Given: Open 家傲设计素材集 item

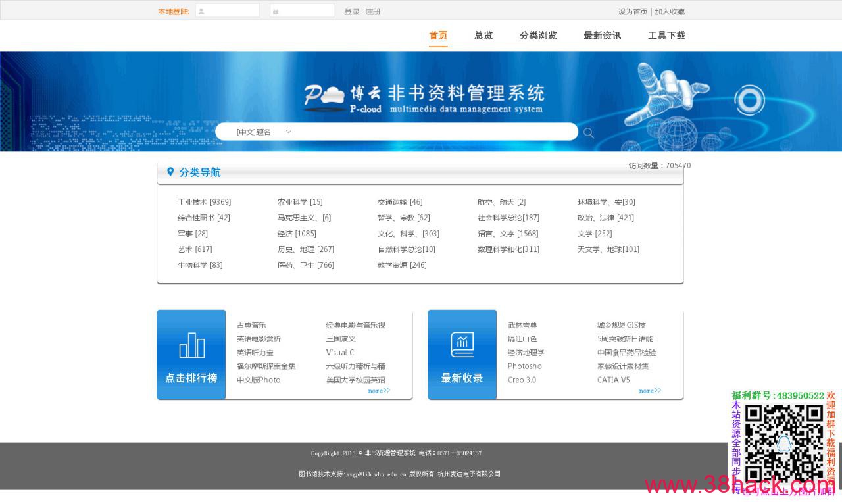Looking at the screenshot, I should pyautogui.click(x=622, y=366).
